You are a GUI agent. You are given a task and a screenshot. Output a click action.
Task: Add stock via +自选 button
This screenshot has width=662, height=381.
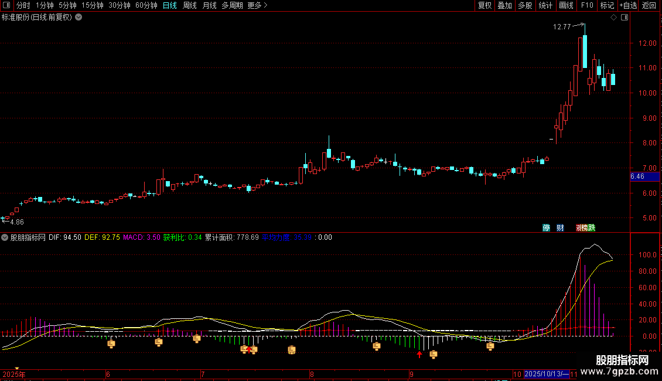tap(627, 5)
